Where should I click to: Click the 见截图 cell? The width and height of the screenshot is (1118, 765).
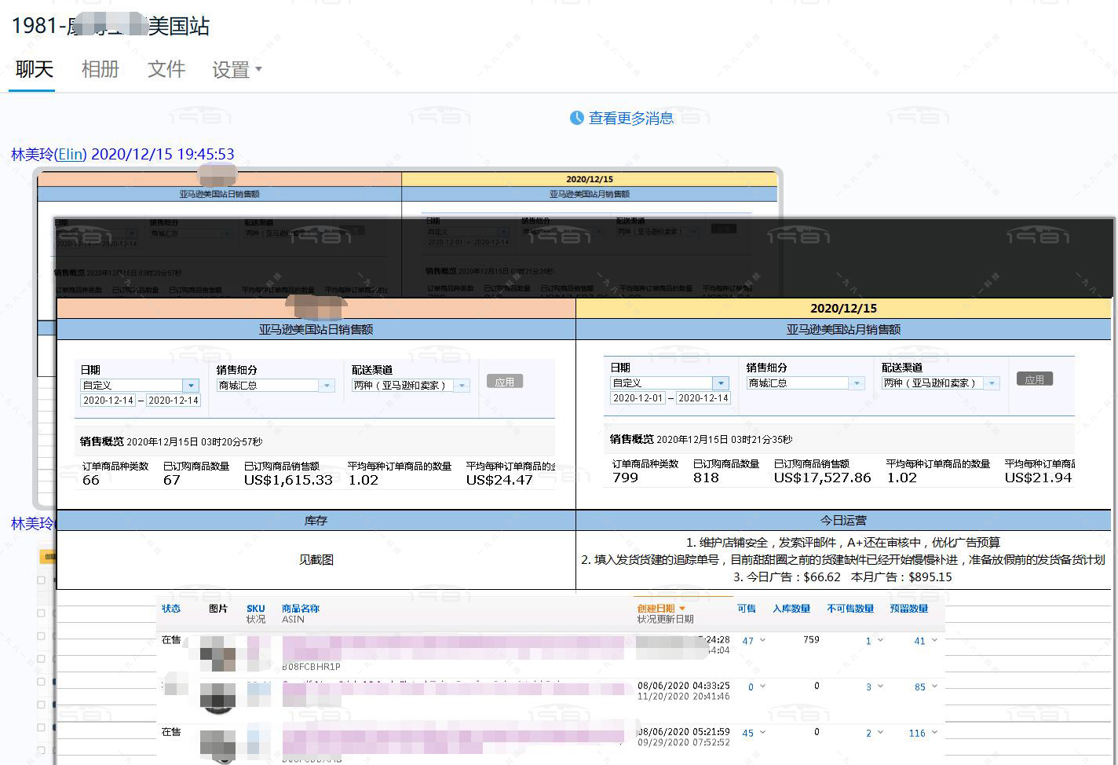(316, 560)
